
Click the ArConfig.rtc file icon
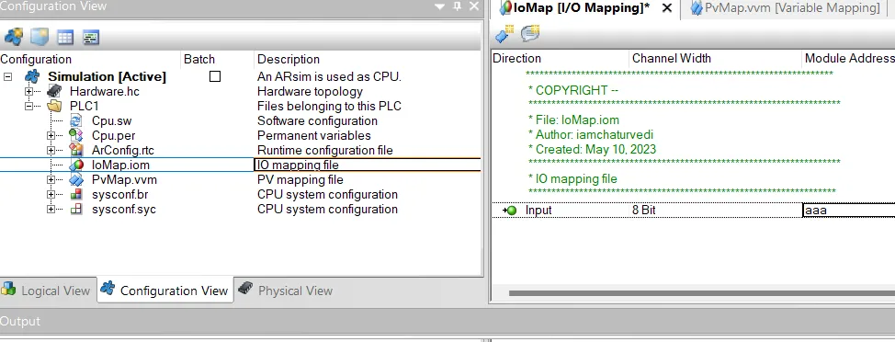[x=76, y=150]
